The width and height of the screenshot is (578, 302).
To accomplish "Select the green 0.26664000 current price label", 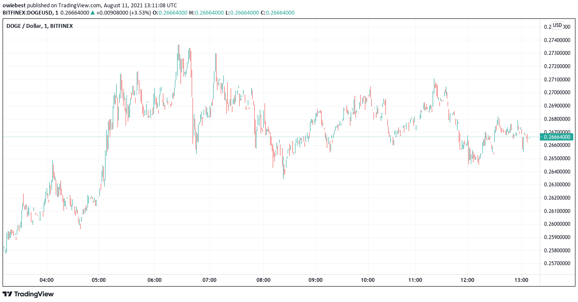I will tap(557, 137).
